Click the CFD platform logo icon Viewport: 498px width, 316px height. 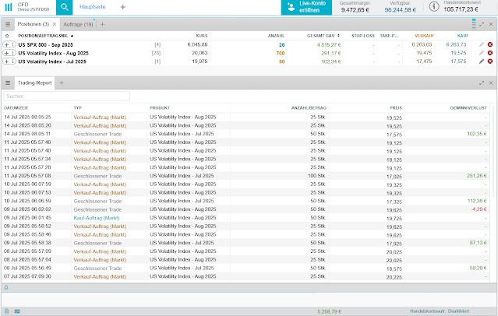(x=9, y=7)
